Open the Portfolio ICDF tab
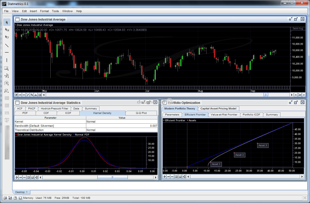The width and height of the screenshot is (310, 203). [x=251, y=114]
